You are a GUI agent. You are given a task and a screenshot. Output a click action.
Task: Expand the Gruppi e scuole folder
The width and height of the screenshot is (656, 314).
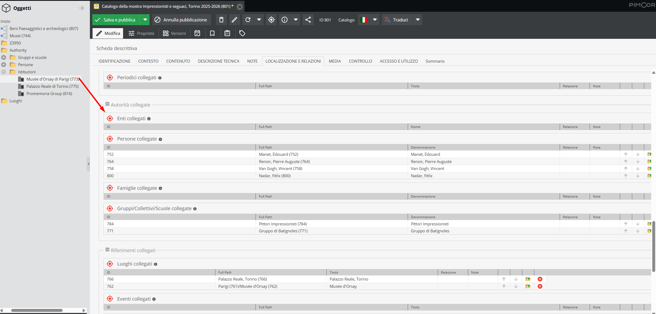click(4, 58)
